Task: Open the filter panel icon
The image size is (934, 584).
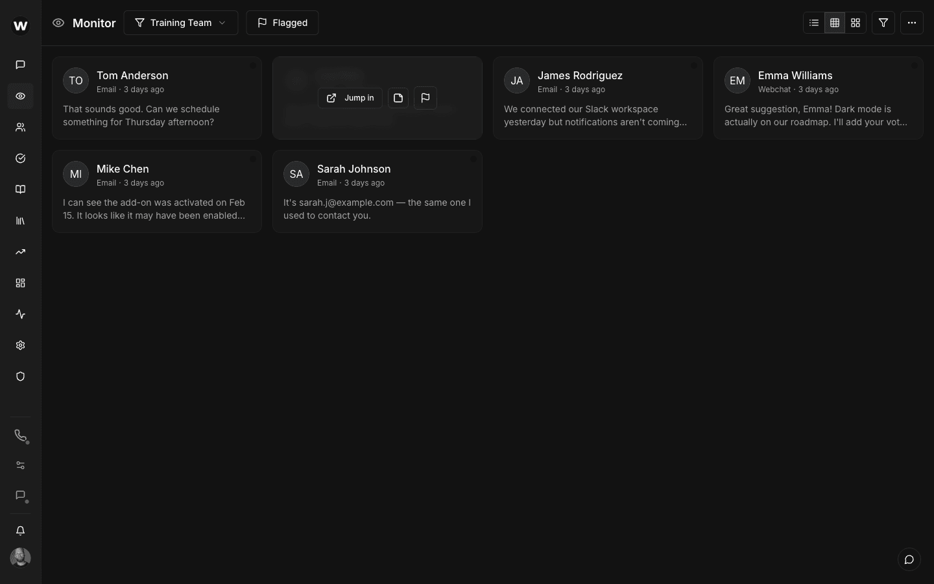Action: click(x=883, y=23)
